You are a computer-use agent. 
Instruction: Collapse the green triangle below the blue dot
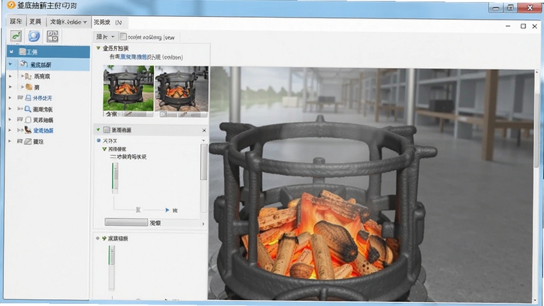pos(104,149)
